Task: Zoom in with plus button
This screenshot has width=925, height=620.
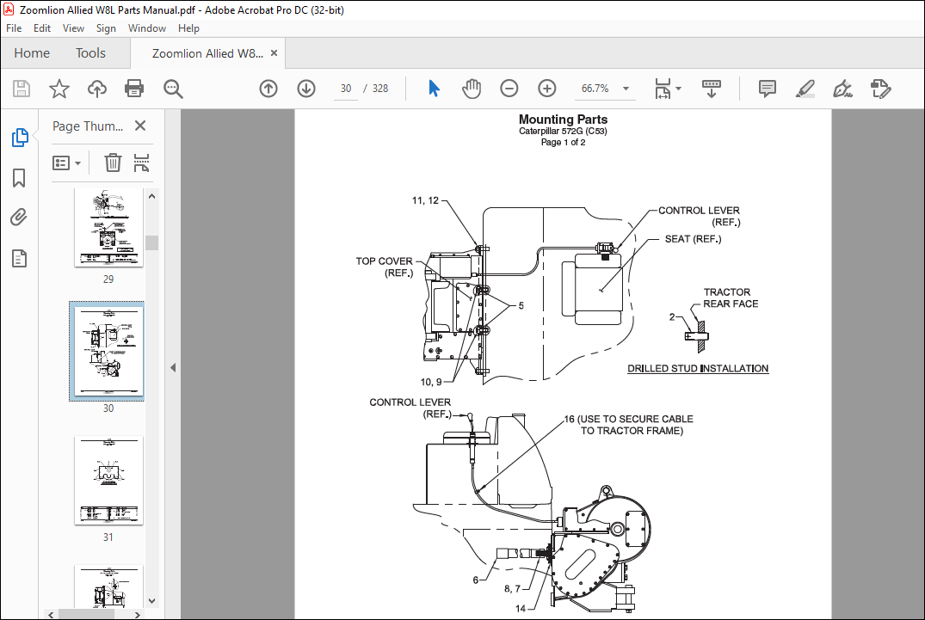Action: pyautogui.click(x=547, y=89)
